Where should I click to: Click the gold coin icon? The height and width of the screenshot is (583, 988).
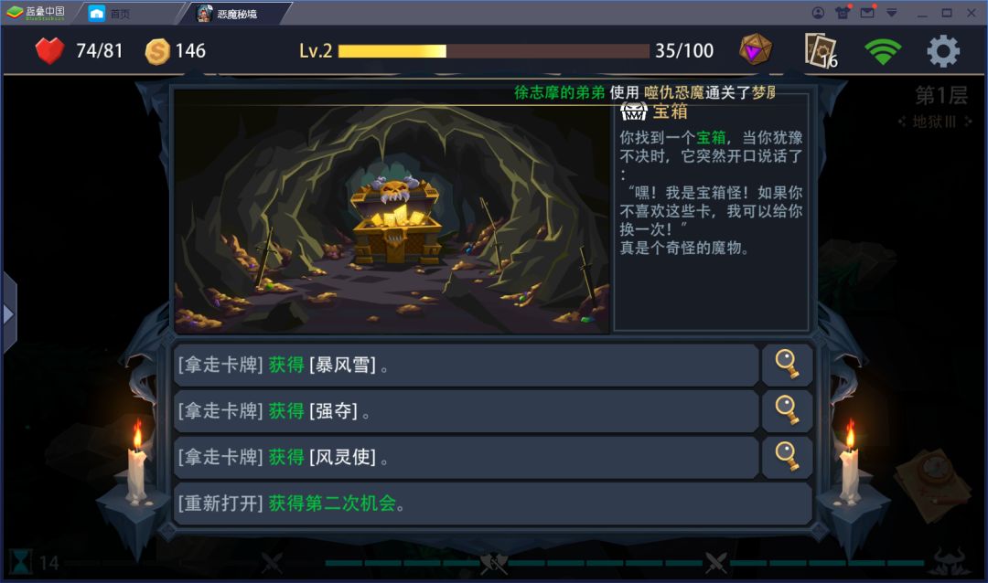(157, 51)
